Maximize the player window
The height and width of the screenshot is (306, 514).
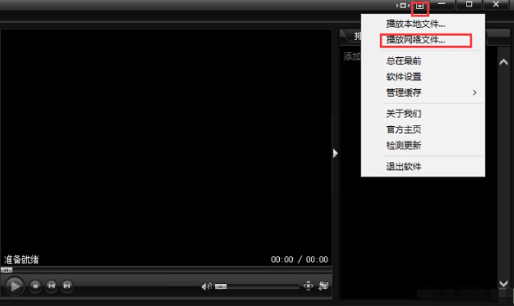point(469,4)
